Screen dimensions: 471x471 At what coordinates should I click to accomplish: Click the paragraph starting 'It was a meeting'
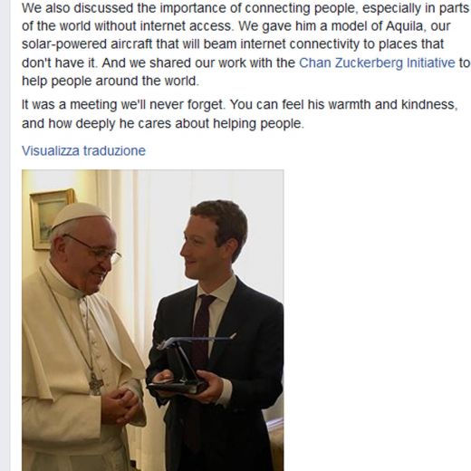coord(240,114)
